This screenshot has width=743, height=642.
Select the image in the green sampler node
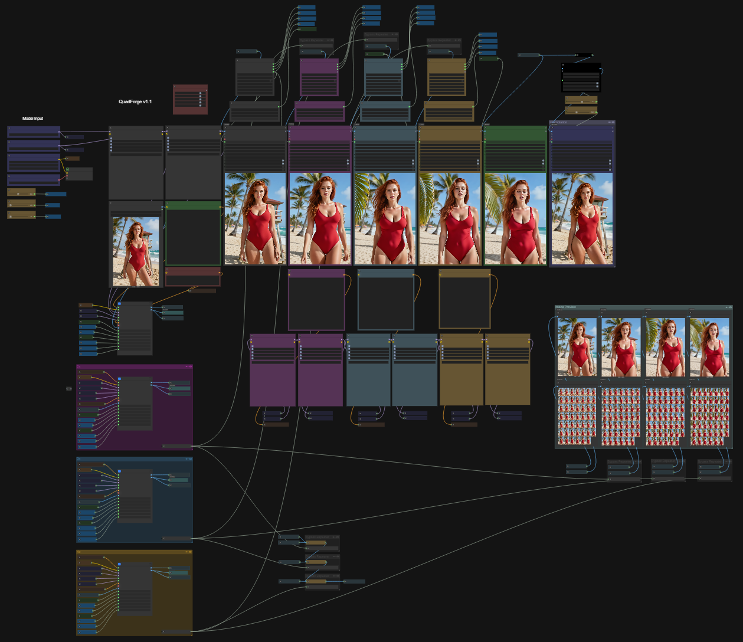515,218
